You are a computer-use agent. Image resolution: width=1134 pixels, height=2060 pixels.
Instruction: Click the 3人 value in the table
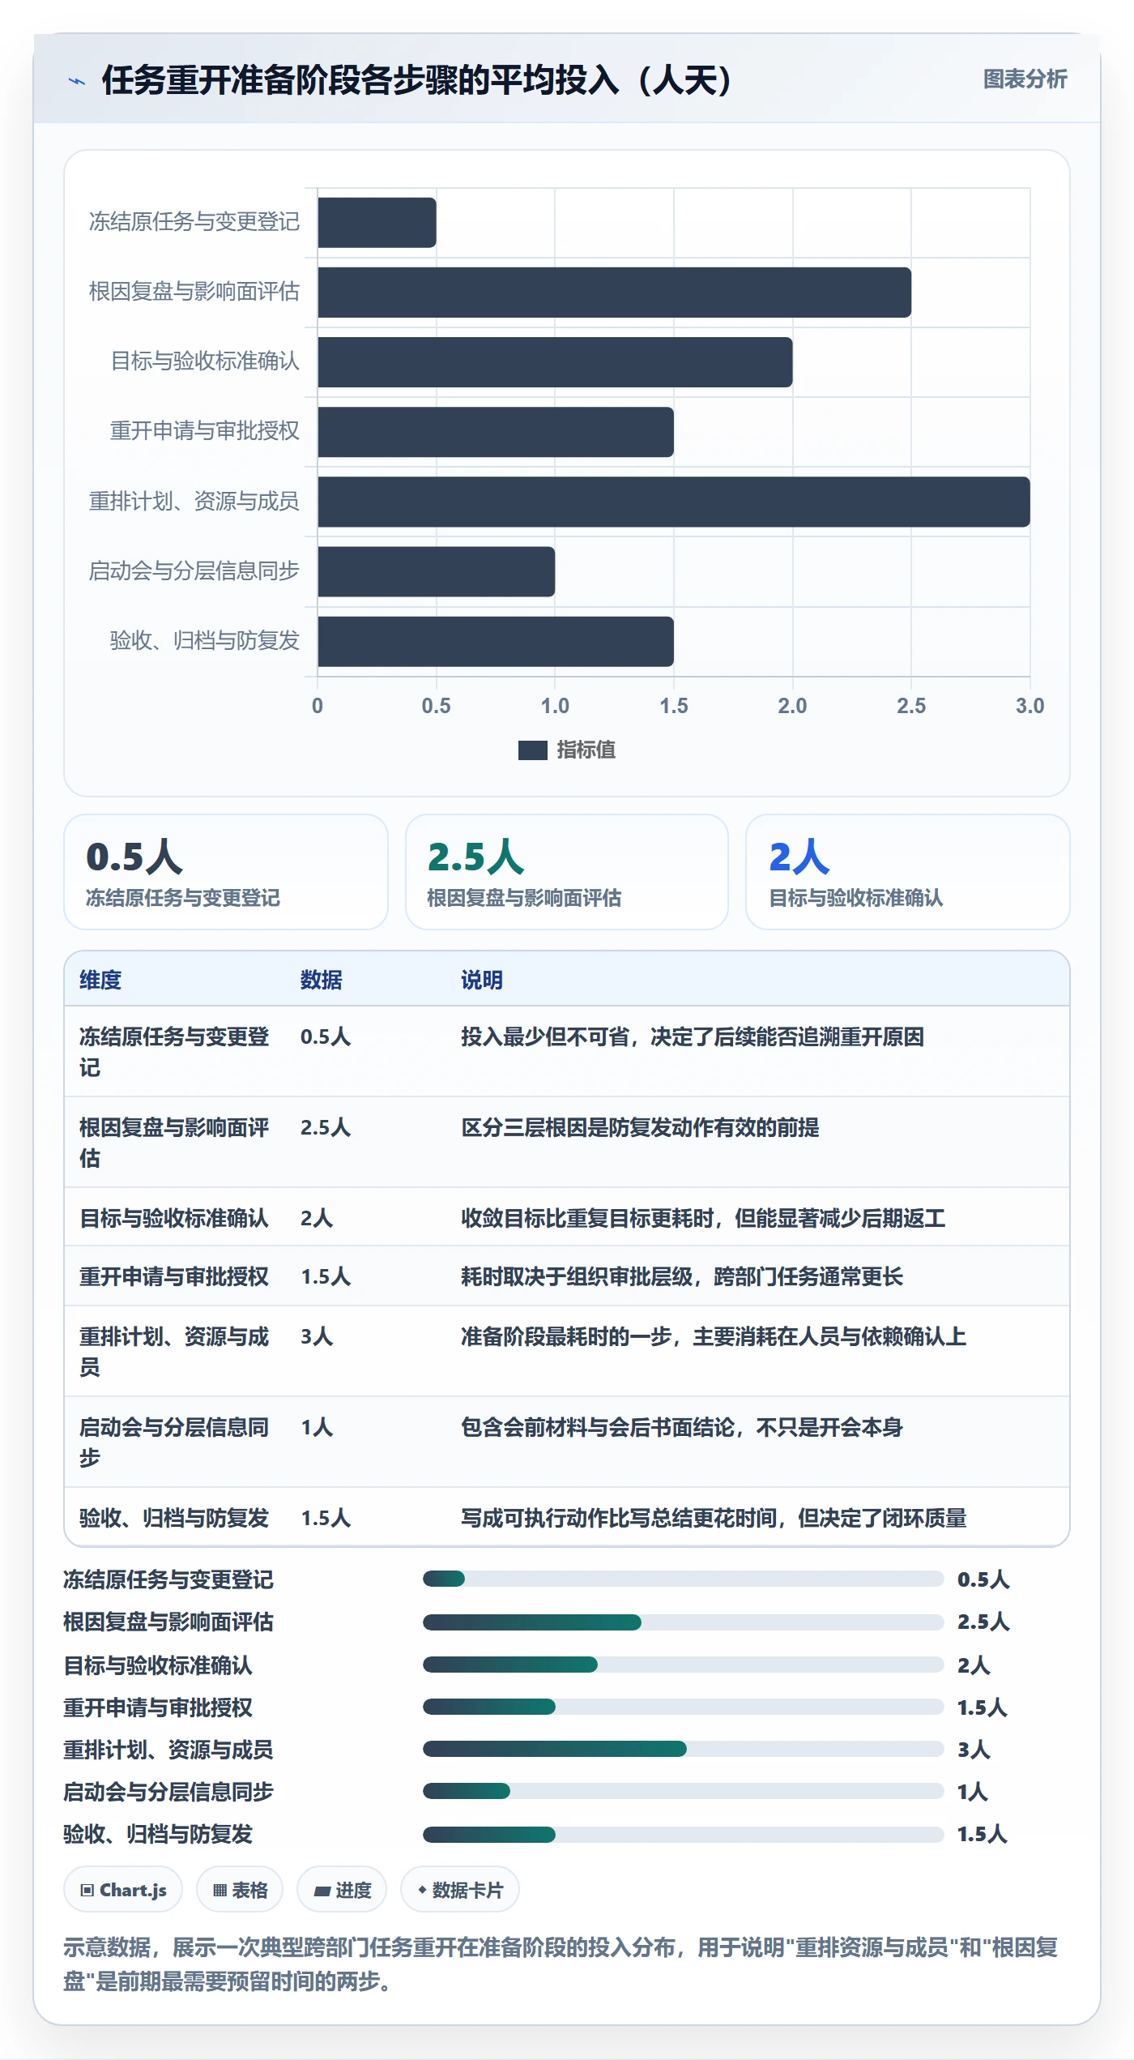point(317,1336)
